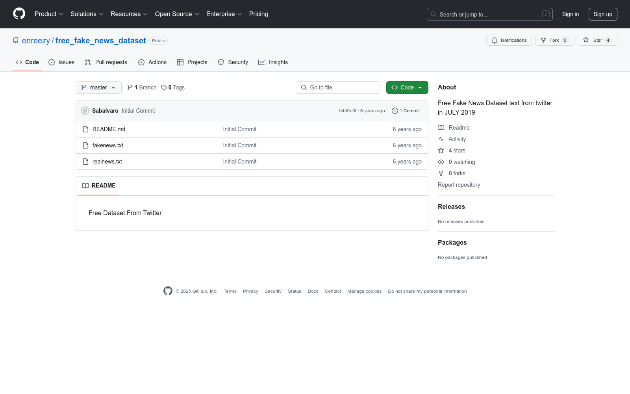Click the fakenews.txt file icon

coord(86,145)
